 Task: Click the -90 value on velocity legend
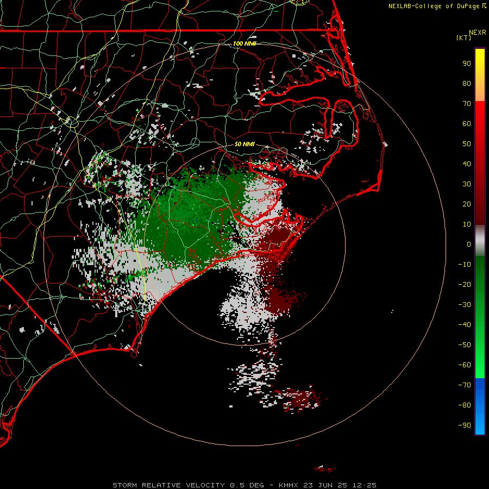(465, 425)
